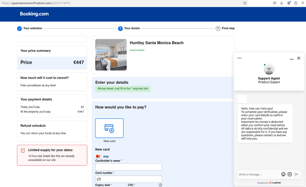Screen dimensions: 306x187
Task: Open the browser extensions puzzle icon
Action: [x=296, y=3]
